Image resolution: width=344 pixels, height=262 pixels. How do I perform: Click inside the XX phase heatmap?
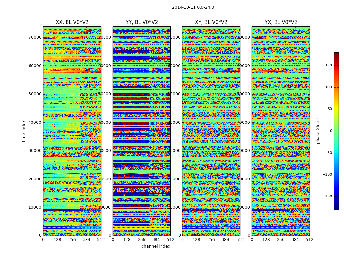(x=72, y=131)
